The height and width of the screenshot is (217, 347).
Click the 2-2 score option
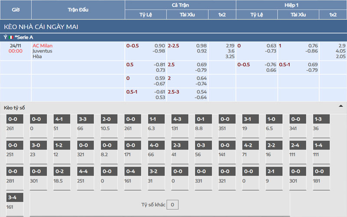(x=274, y=145)
